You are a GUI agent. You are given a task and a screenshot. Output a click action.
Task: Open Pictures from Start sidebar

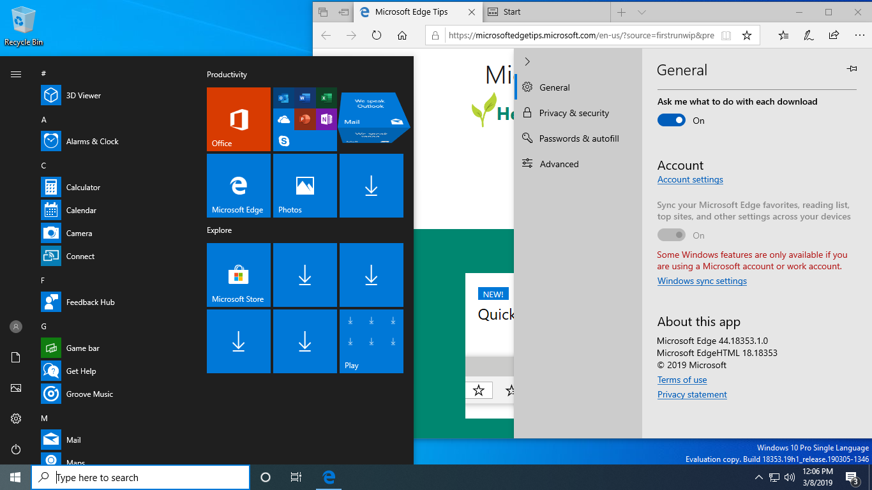[16, 388]
